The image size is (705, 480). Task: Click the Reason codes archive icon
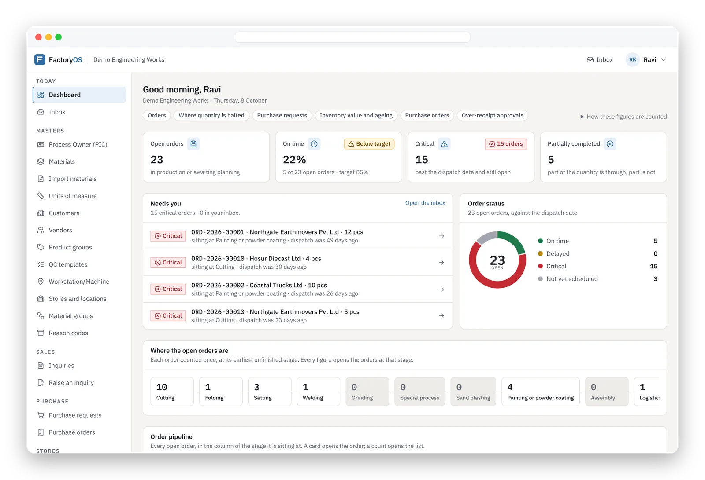pos(41,333)
